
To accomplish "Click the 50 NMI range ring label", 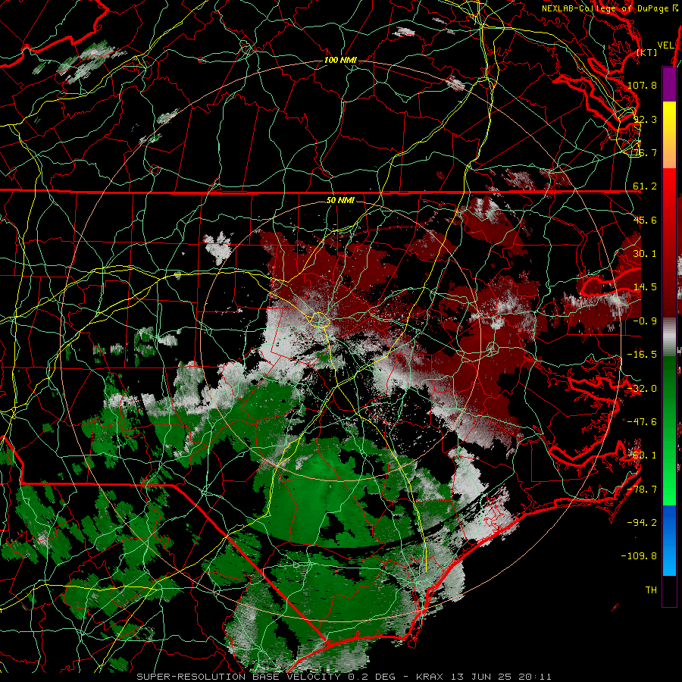I will (x=340, y=200).
